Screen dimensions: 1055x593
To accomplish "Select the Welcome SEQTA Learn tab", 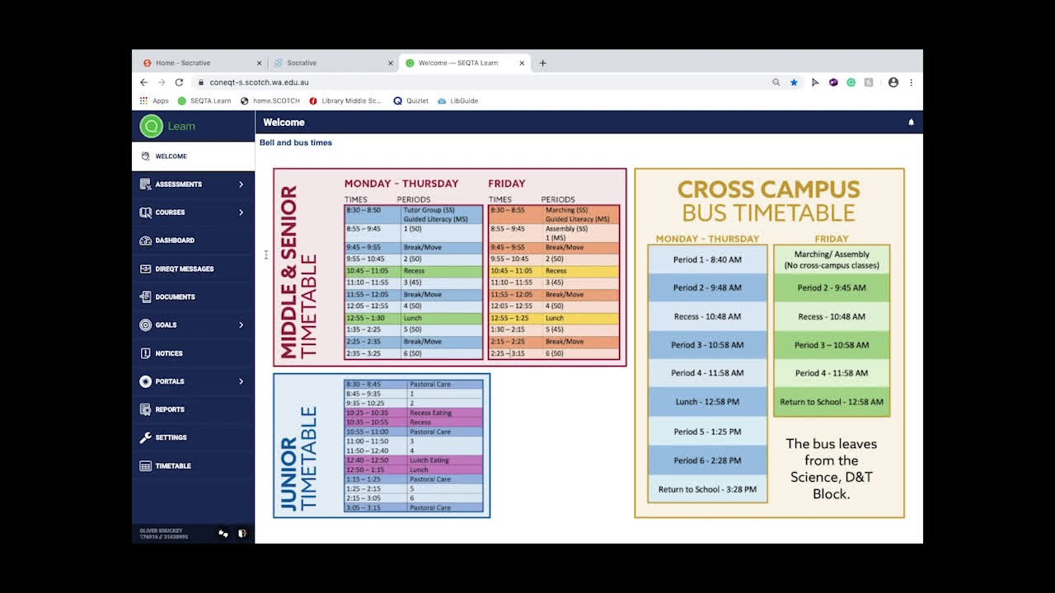I will 457,63.
